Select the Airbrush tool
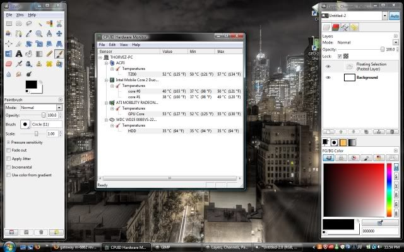The height and width of the screenshot is (252, 404). point(19,64)
